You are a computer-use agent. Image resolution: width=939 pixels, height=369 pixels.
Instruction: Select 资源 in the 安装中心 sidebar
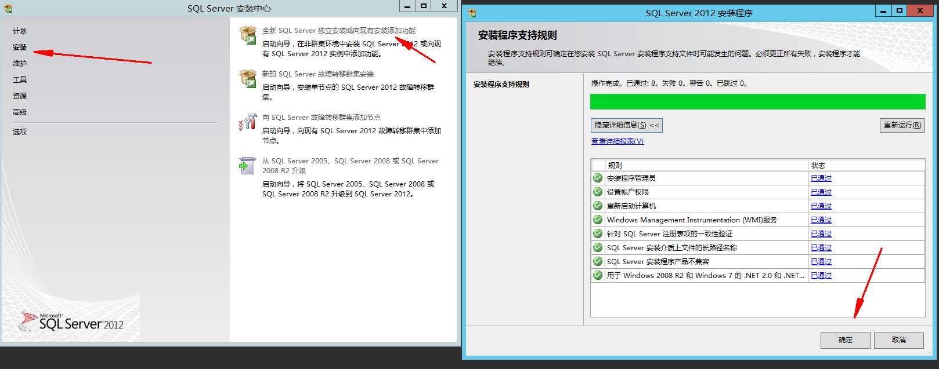coord(20,96)
